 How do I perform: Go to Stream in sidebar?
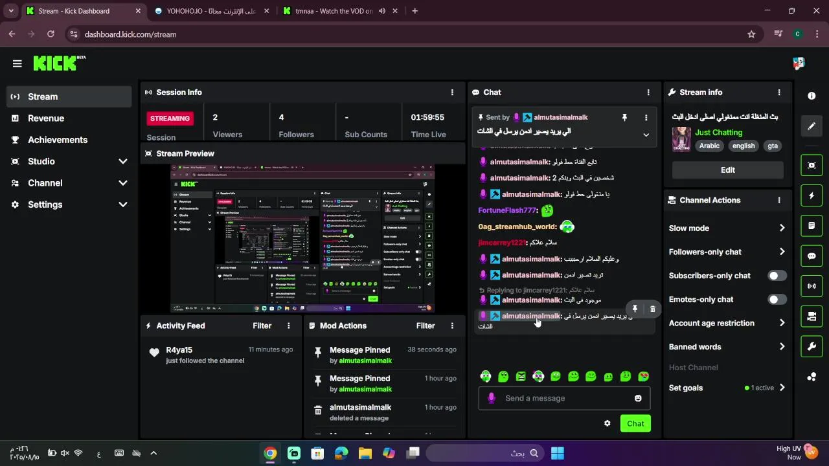69,96
